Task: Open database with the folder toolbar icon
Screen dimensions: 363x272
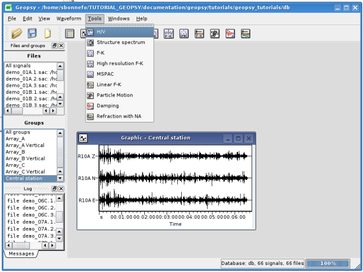Action: [16, 33]
